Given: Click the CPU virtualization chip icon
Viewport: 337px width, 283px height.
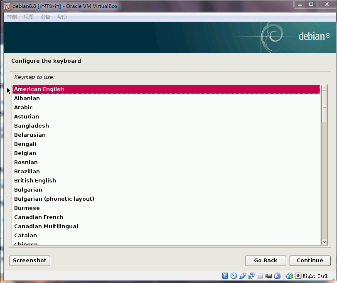Looking at the screenshot, I should pyautogui.click(x=278, y=276).
